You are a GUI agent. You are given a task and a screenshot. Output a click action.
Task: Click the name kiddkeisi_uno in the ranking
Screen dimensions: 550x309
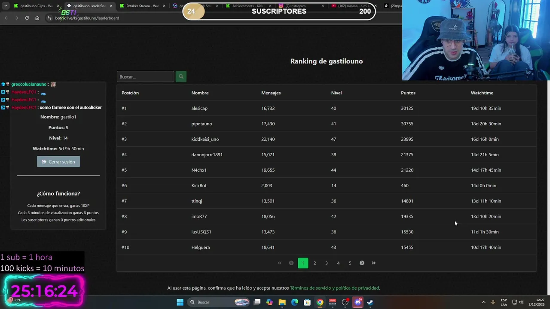click(x=205, y=139)
